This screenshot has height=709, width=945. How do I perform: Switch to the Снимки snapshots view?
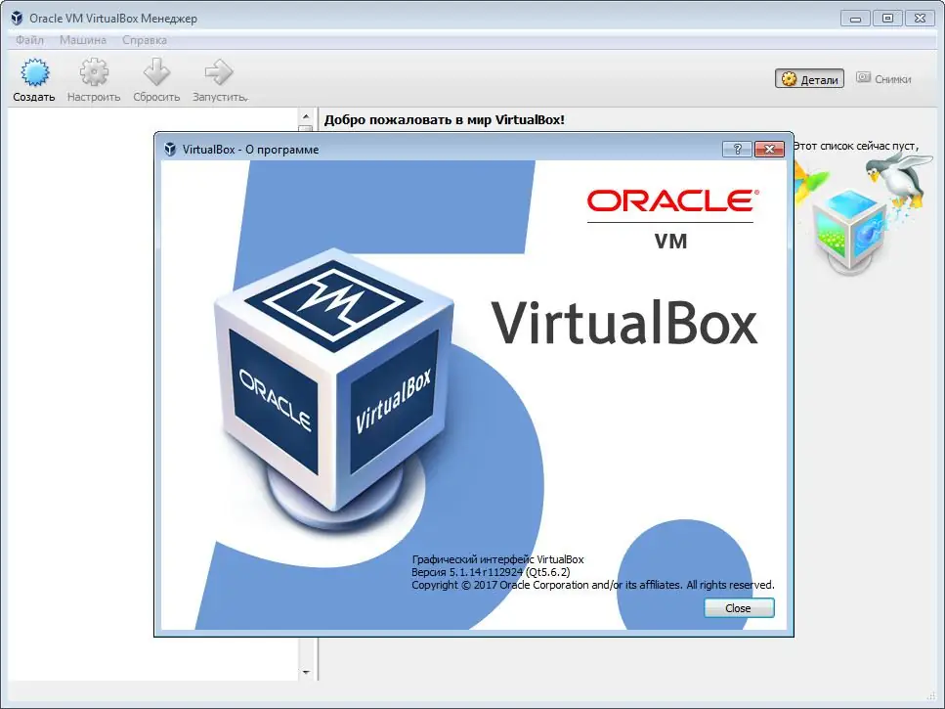pos(883,79)
